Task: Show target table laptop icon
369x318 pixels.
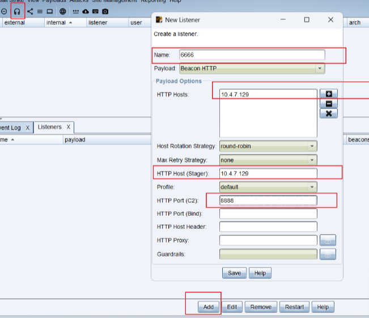Action: point(50,11)
